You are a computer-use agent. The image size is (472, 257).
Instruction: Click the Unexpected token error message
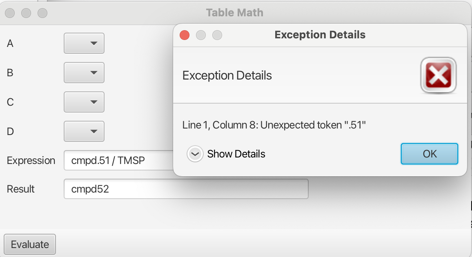point(274,125)
